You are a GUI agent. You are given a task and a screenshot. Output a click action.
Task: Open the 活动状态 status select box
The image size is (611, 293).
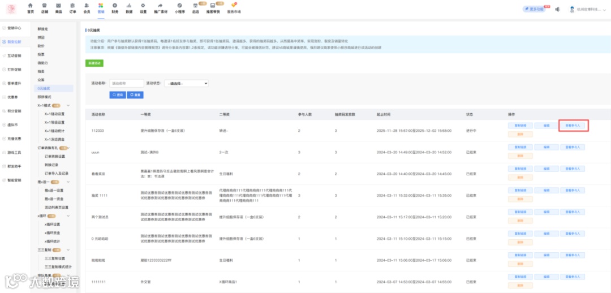[186, 83]
